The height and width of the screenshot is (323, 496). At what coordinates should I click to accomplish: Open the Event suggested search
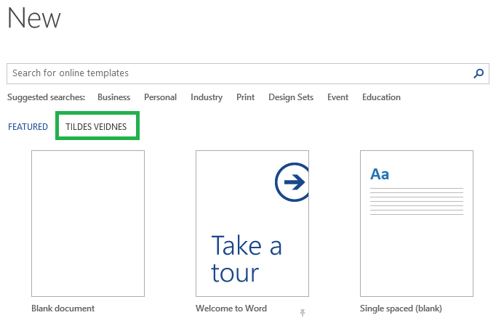click(337, 97)
